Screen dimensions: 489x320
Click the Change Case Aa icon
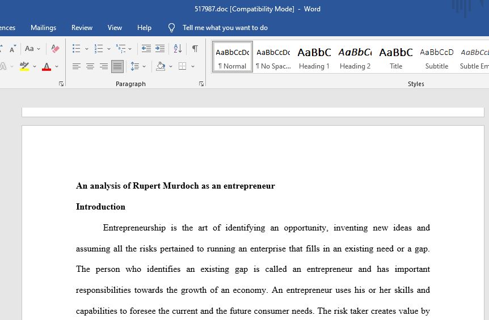click(x=29, y=49)
